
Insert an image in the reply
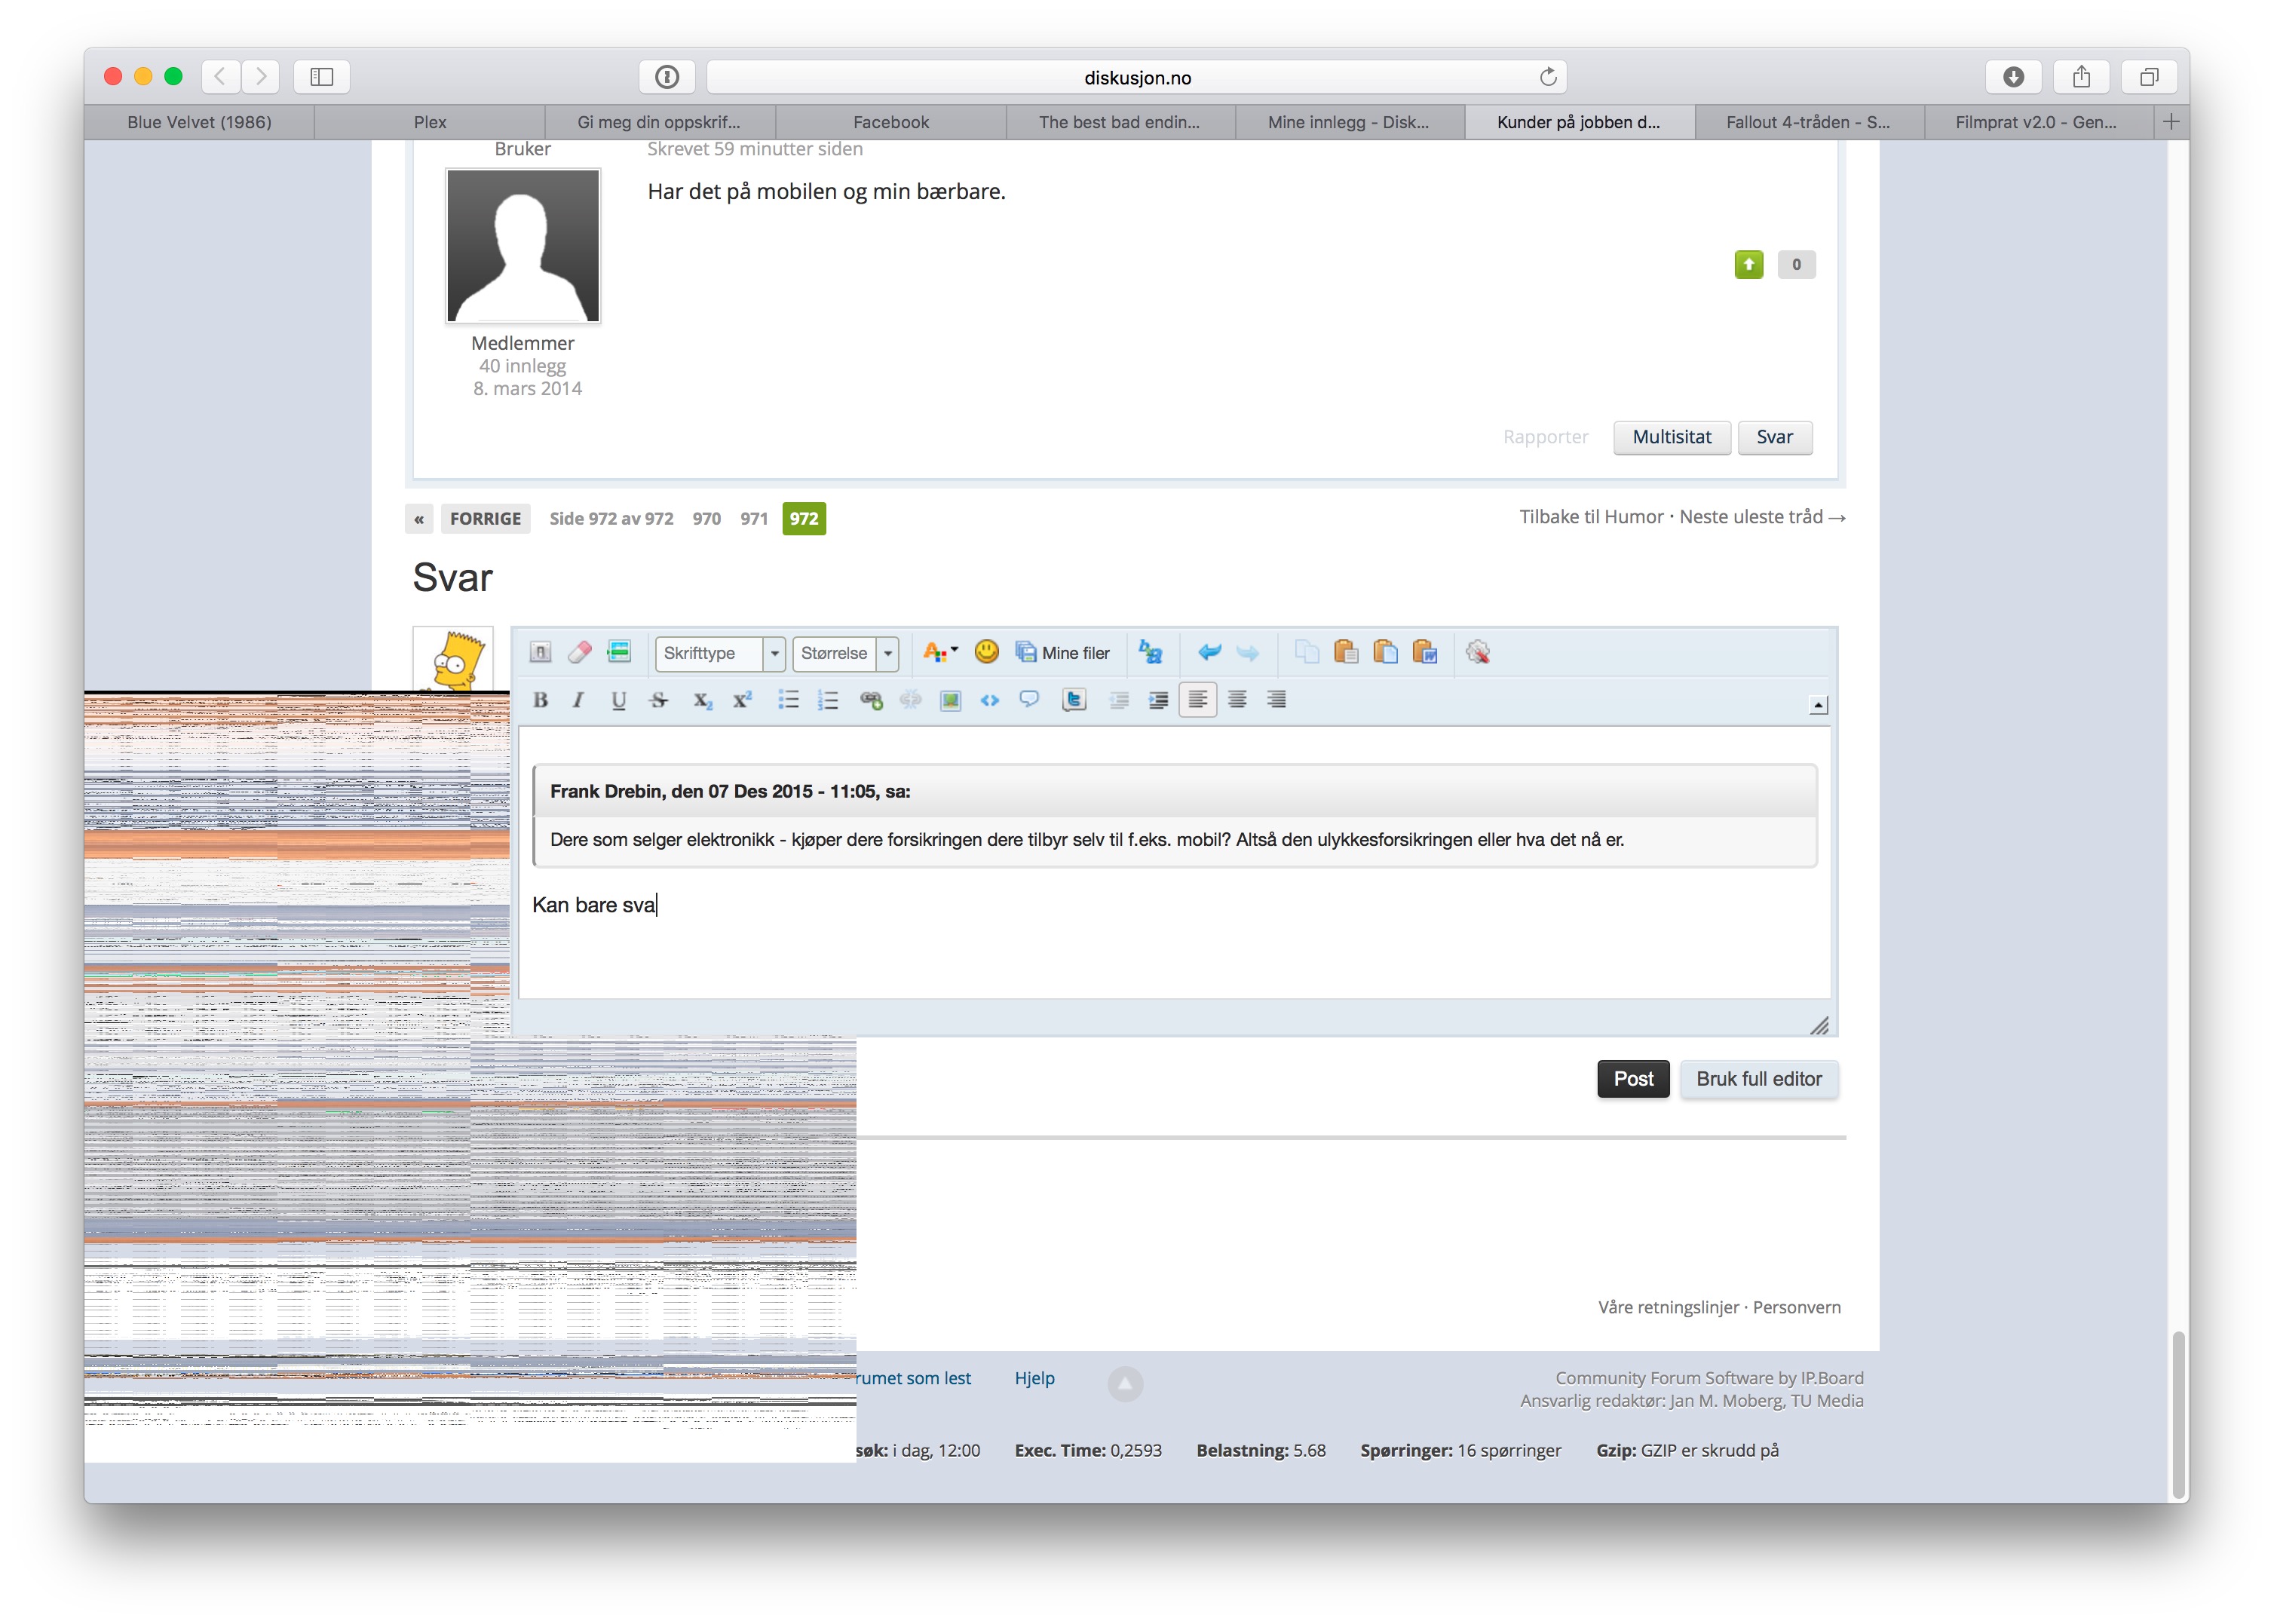click(x=950, y=700)
